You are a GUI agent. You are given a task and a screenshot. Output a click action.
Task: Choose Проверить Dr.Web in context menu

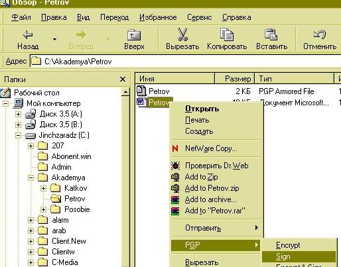(217, 166)
